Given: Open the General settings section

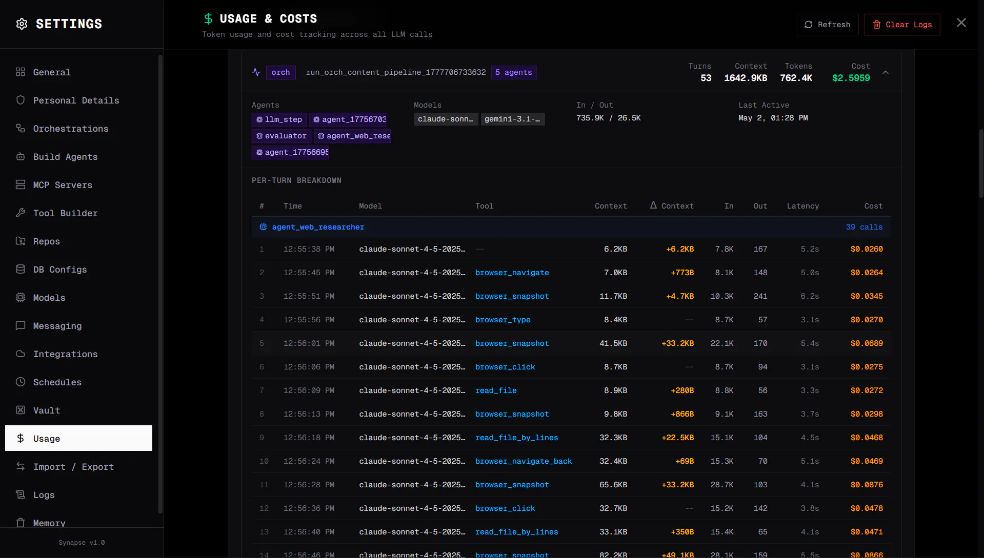Looking at the screenshot, I should (x=78, y=72).
